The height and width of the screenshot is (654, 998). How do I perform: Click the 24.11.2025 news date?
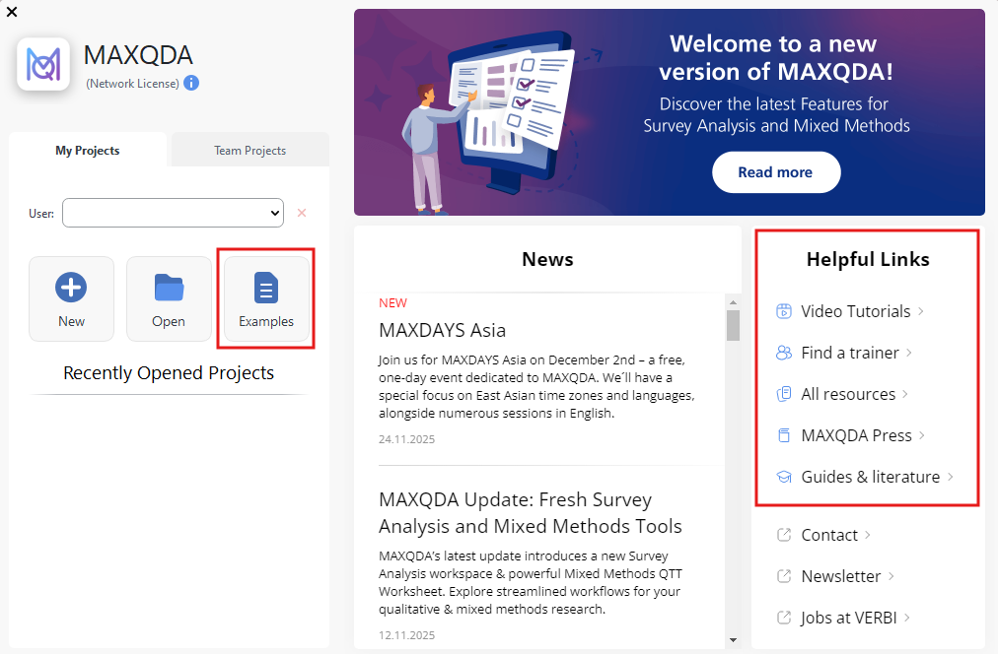[406, 439]
